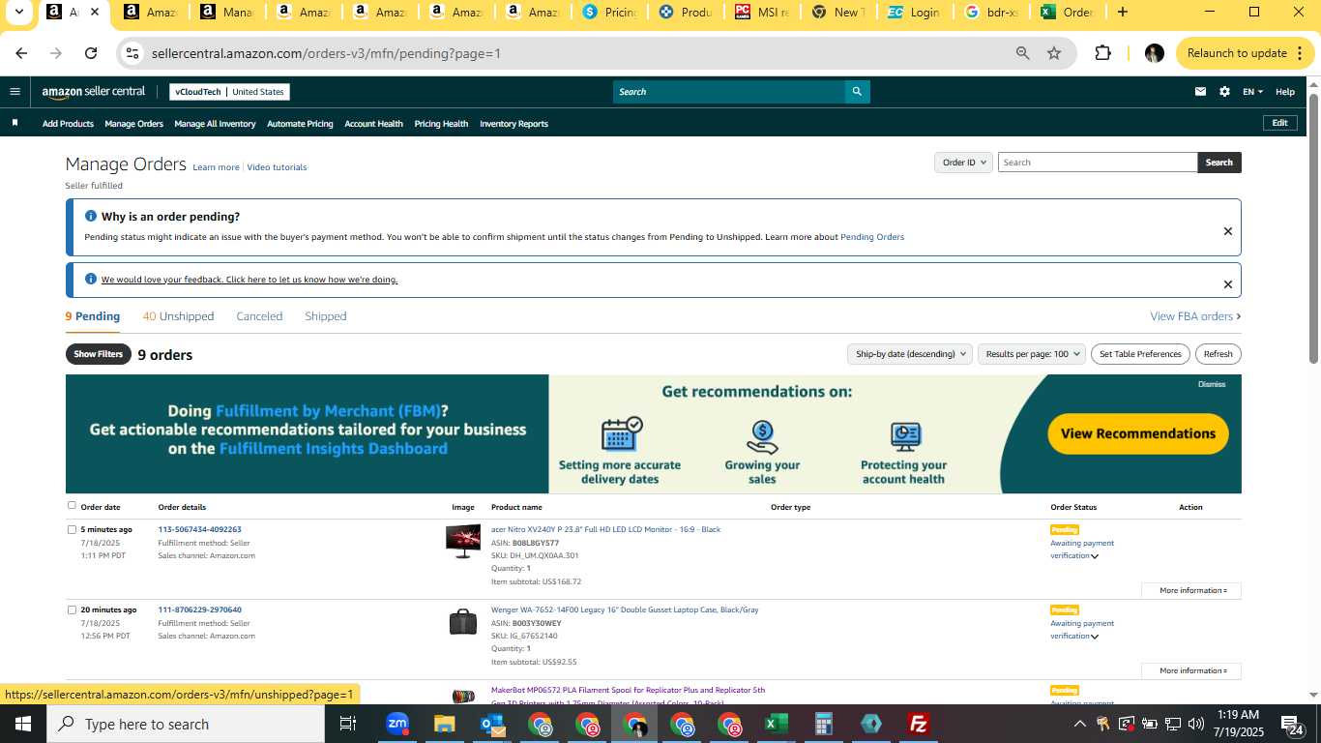
Task: Open a new browser tab with plus icon
Action: point(1122,13)
